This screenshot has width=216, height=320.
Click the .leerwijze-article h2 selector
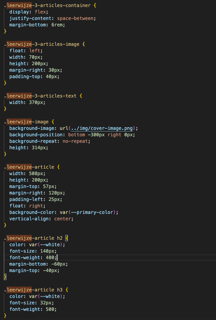(x=33, y=238)
